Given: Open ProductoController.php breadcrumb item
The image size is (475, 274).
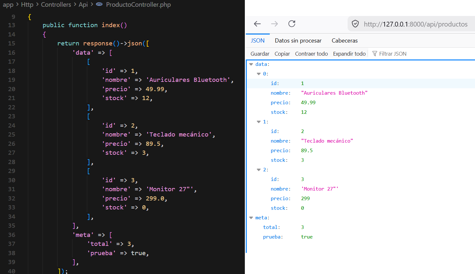Looking at the screenshot, I should [x=138, y=4].
